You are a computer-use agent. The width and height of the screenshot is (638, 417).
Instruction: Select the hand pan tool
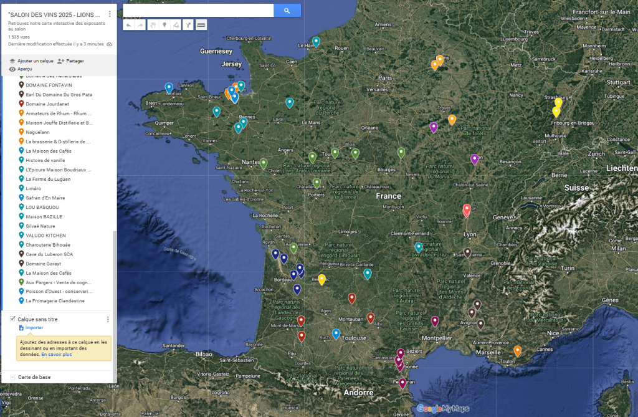[x=153, y=25]
